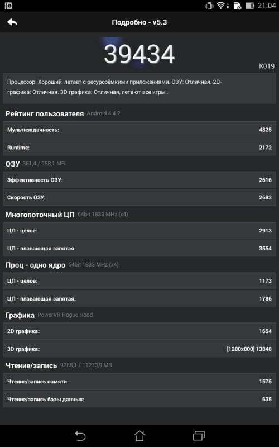Image resolution: width=279 pixels, height=447 pixels.
Task: Tap the Скорость ОЗУ row
Action: pyautogui.click(x=139, y=198)
